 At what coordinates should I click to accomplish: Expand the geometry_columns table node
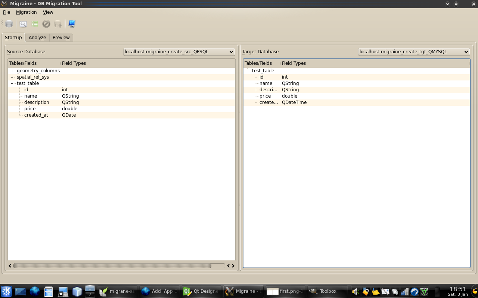click(12, 71)
